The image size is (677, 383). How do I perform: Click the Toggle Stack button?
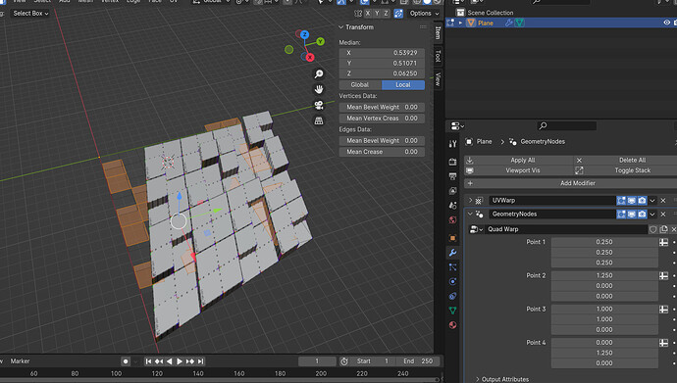pos(626,170)
